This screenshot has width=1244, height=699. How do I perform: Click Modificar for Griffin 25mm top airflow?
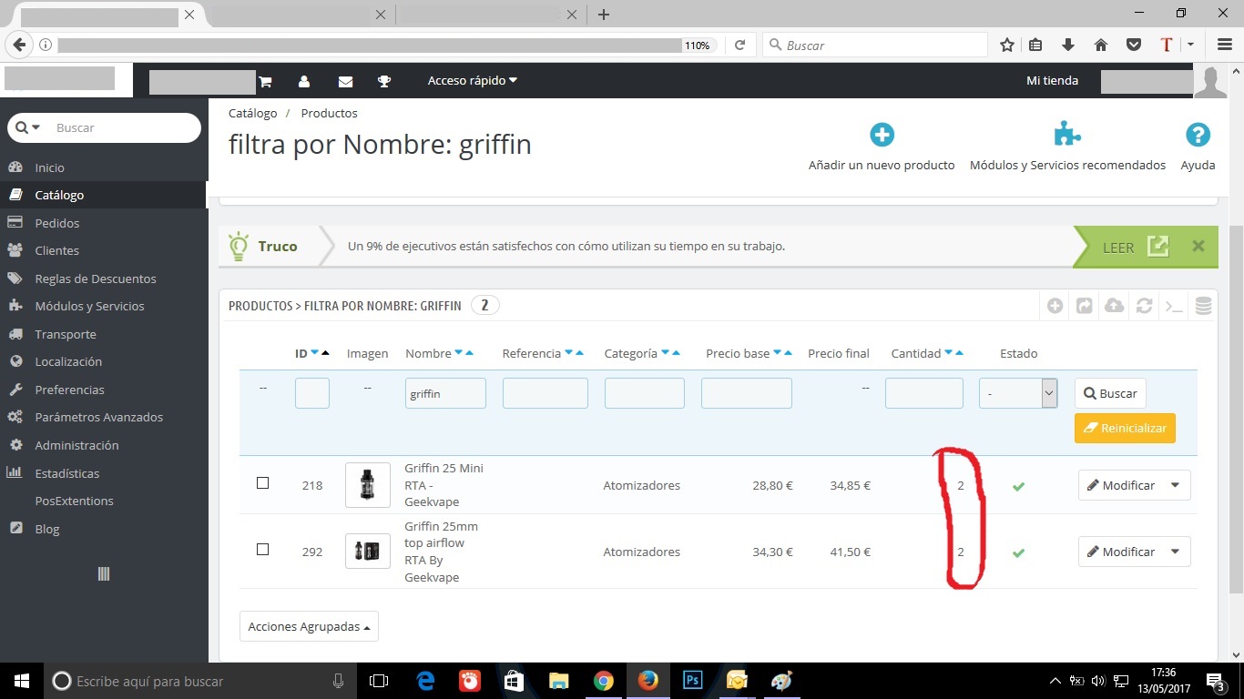(1120, 552)
